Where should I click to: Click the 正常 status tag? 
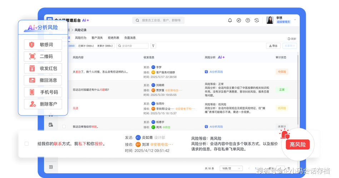(x=282, y=90)
